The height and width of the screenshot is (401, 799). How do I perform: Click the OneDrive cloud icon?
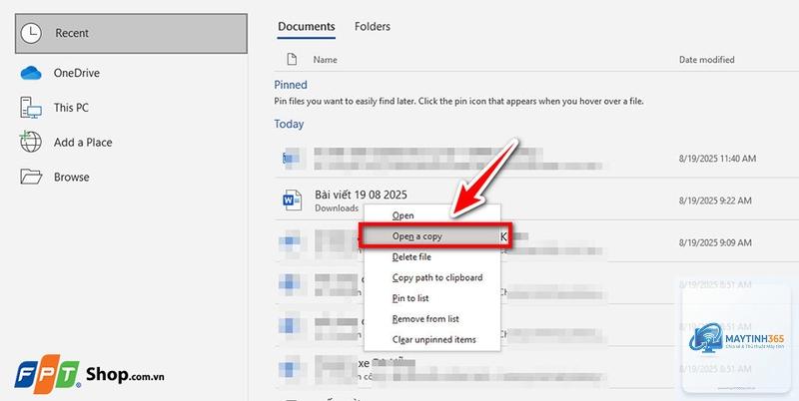point(31,73)
